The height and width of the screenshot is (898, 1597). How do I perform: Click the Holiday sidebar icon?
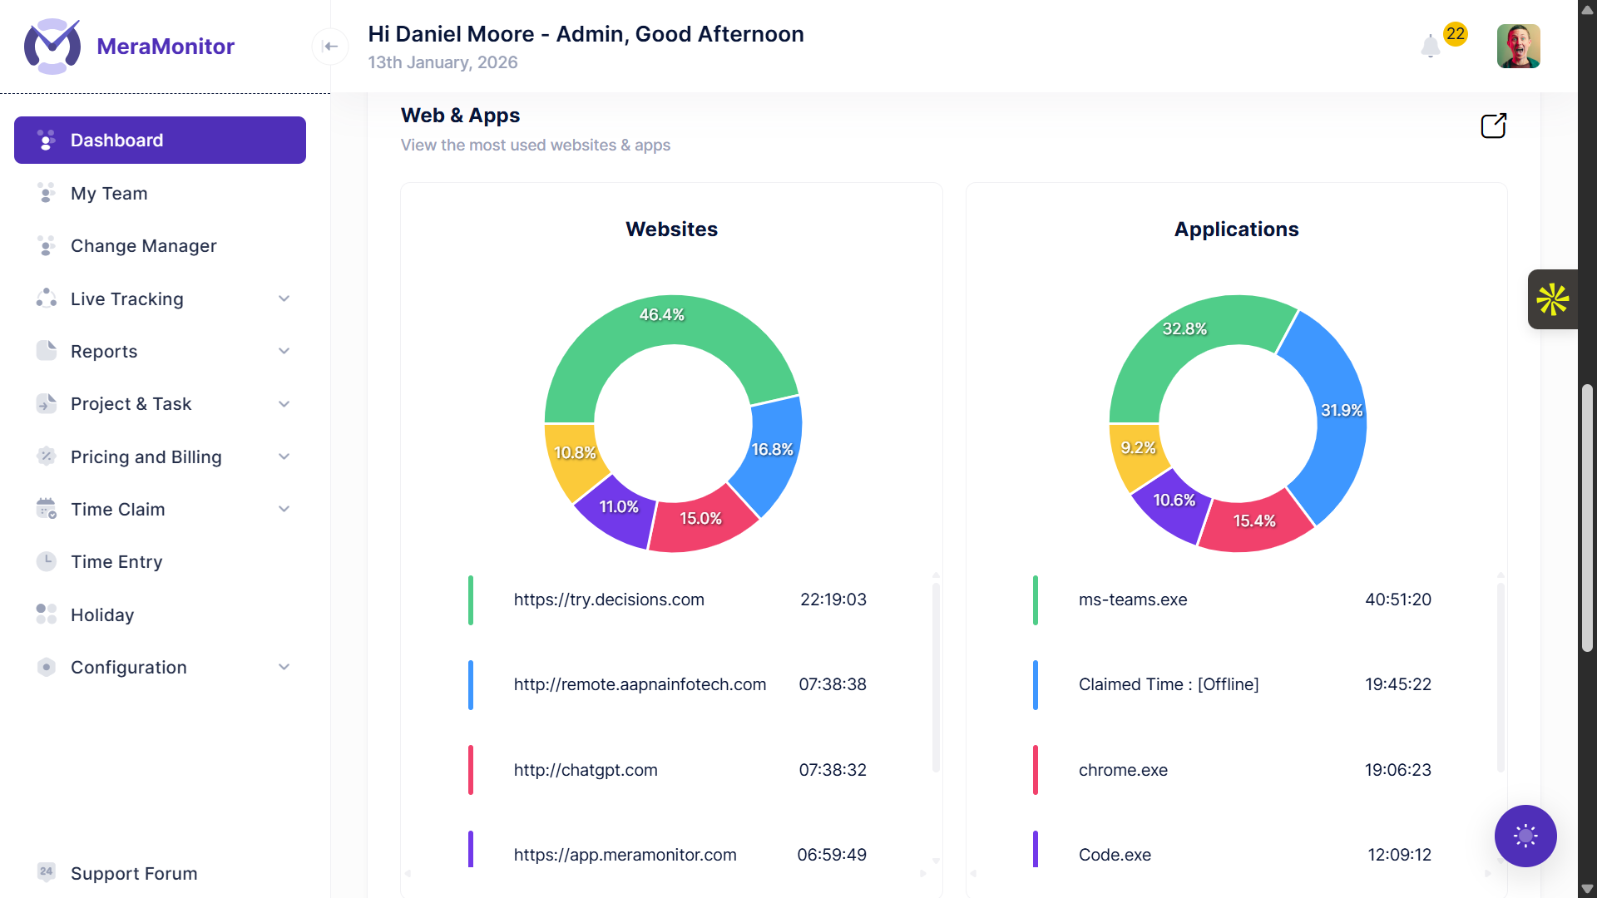47,614
